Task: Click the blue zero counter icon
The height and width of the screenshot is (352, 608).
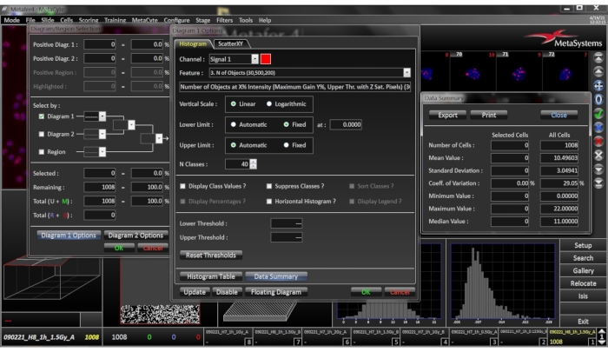Action: point(598,99)
